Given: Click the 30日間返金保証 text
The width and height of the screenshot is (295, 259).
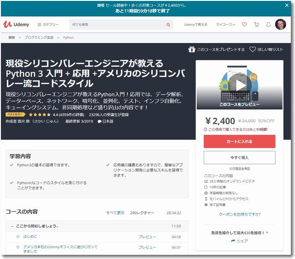Looking at the screenshot, I should pos(240,169).
